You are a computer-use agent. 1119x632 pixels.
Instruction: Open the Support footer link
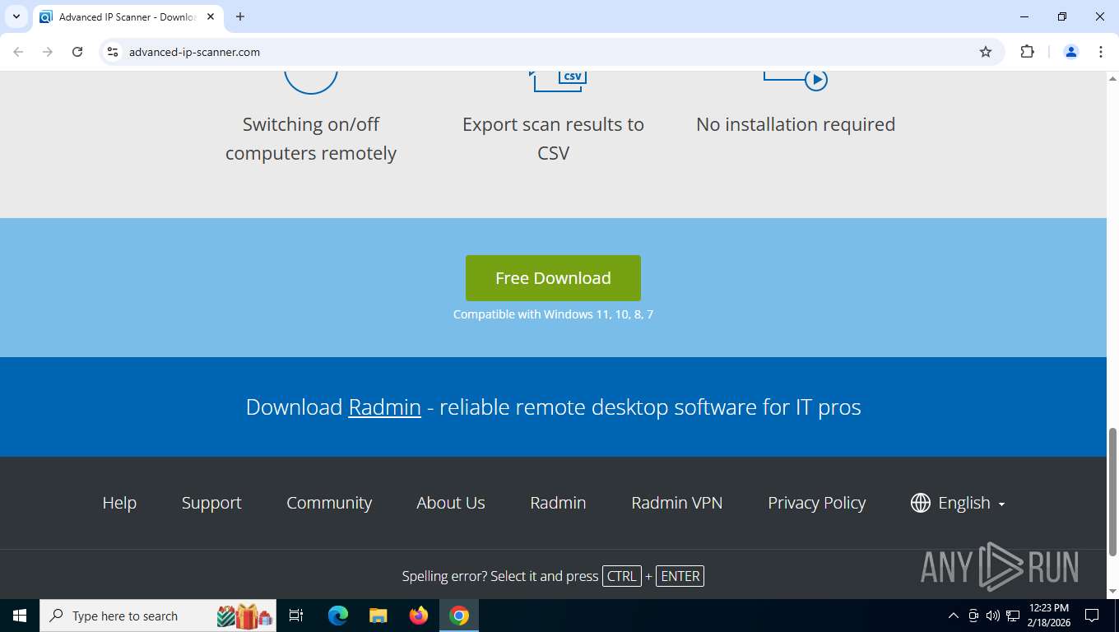point(211,503)
